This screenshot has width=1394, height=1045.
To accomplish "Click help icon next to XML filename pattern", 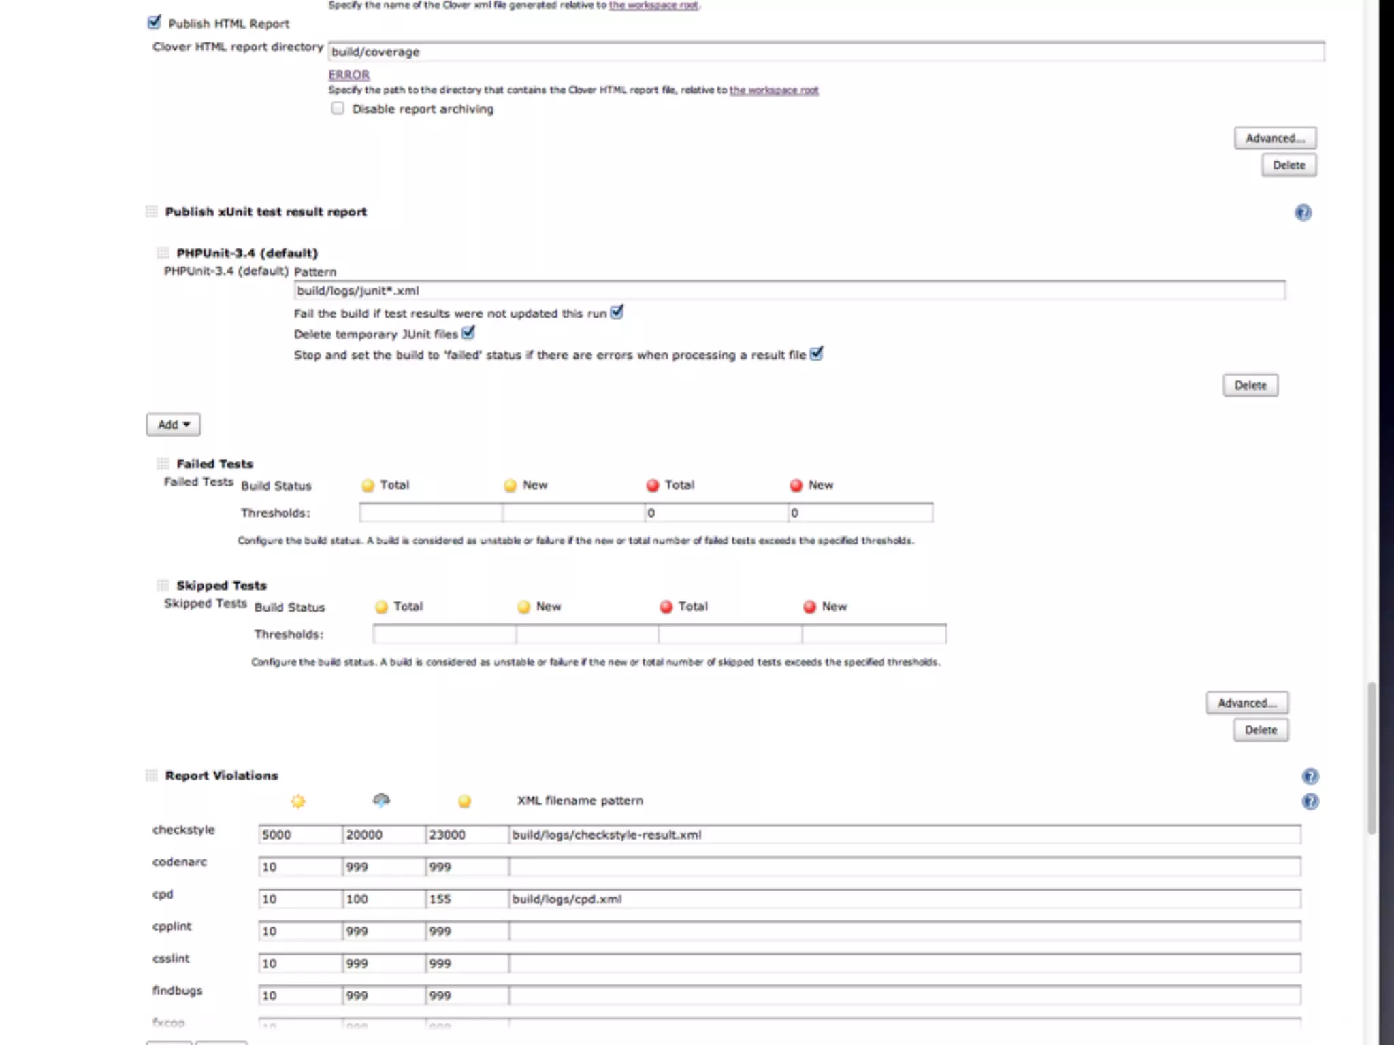I will point(1310,801).
